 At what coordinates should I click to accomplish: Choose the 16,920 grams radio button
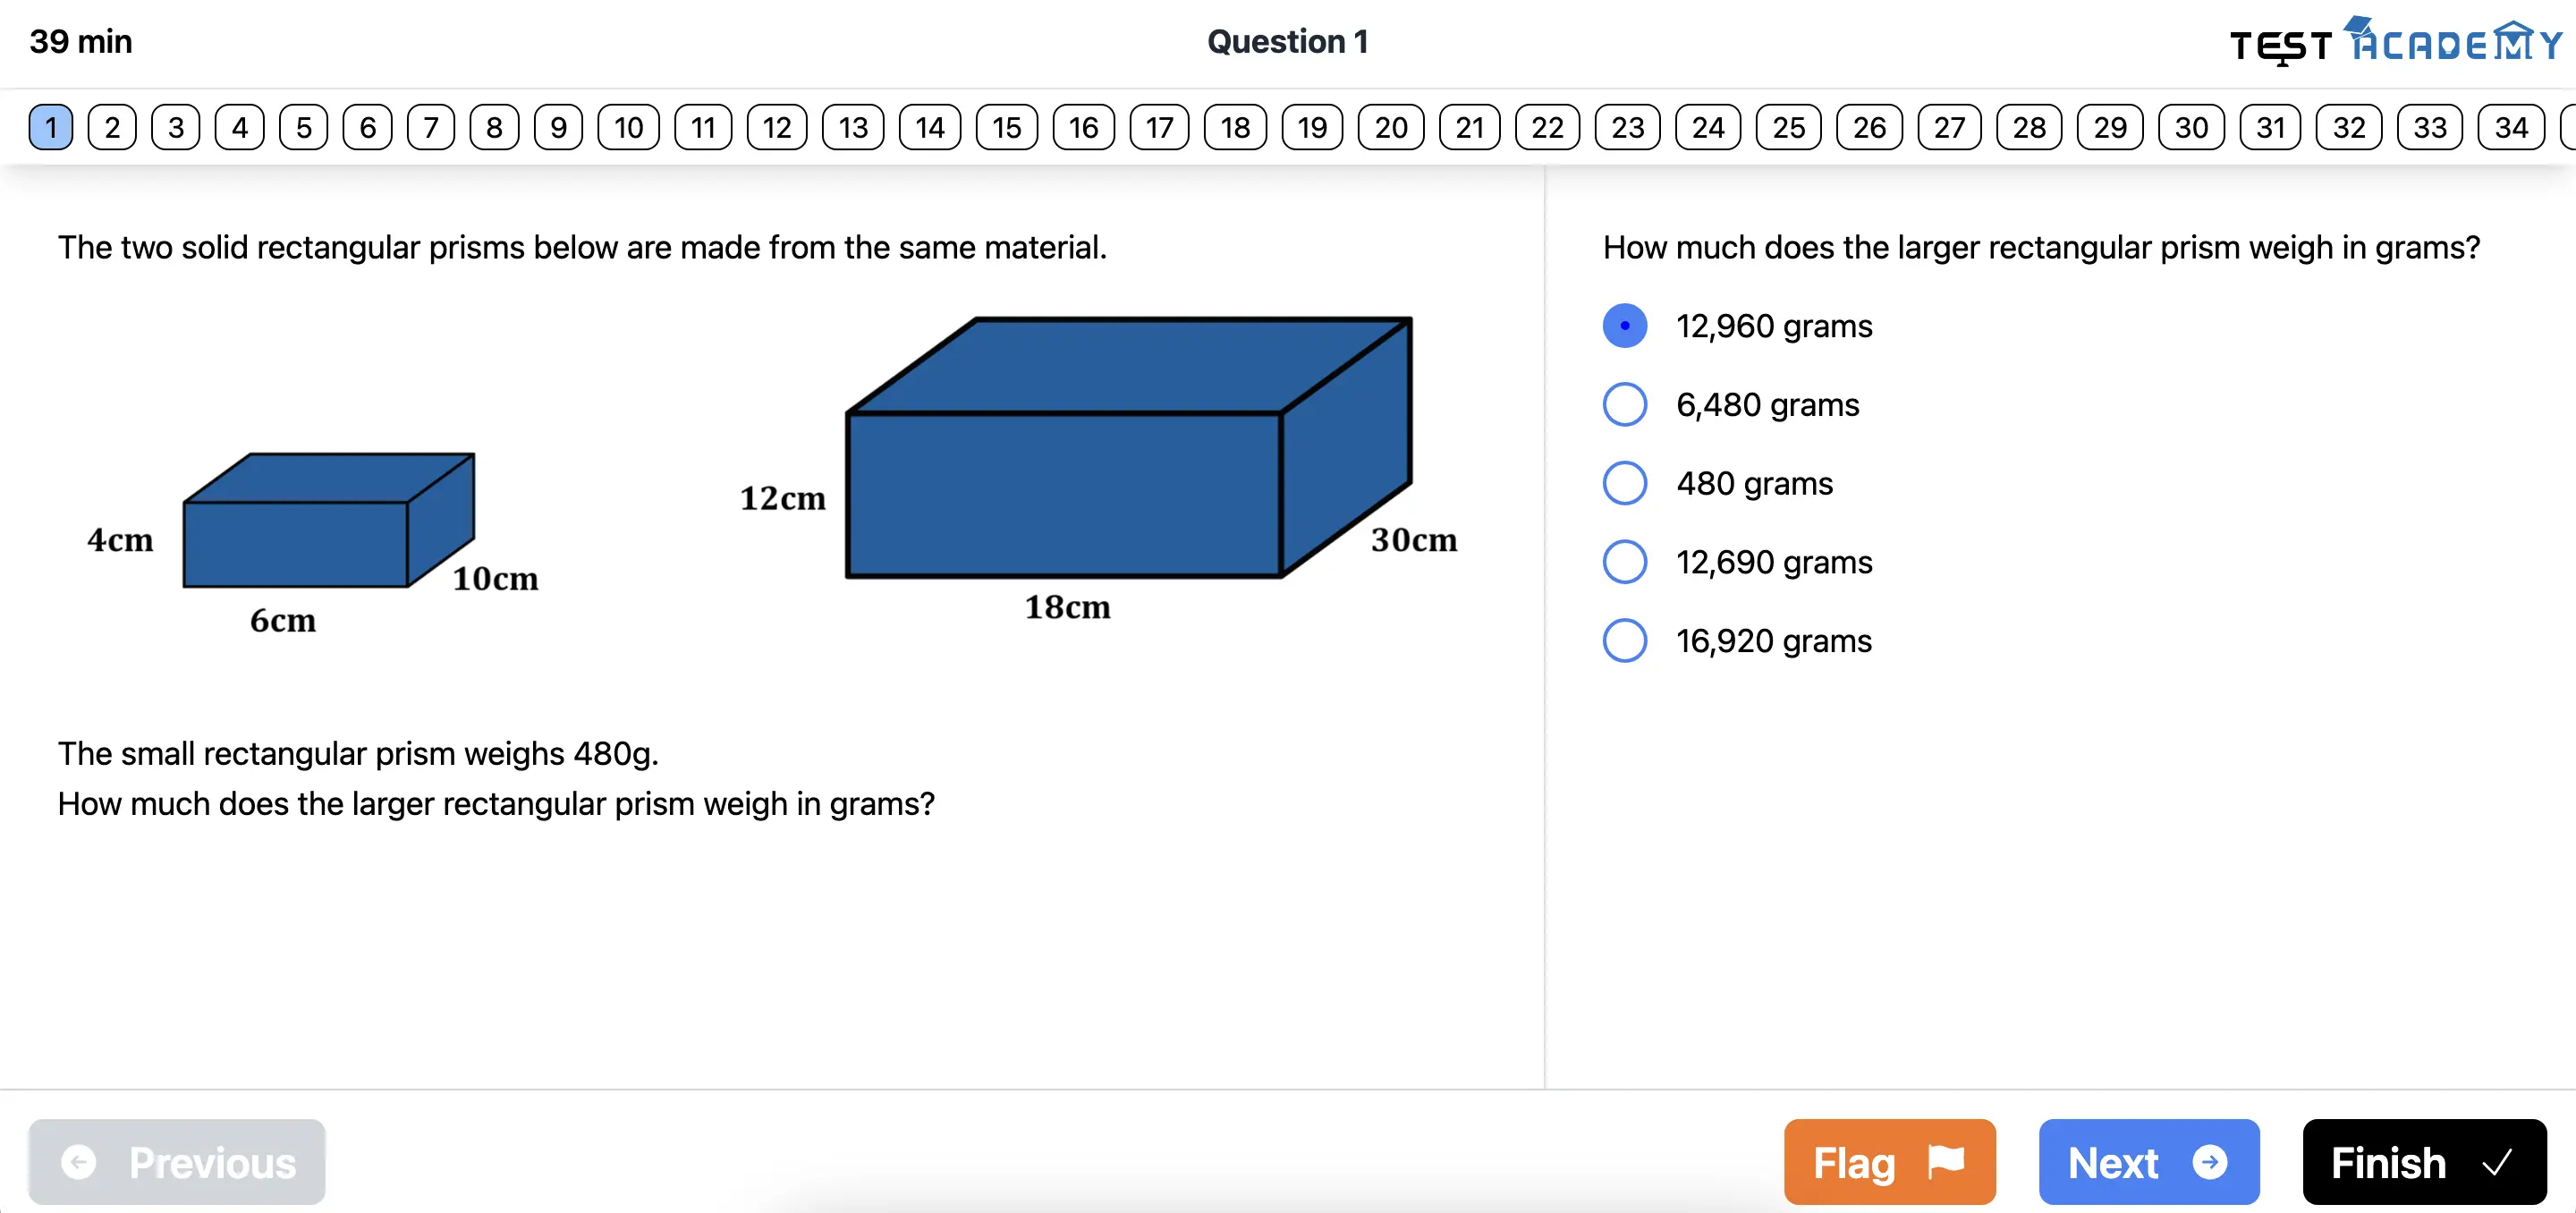(x=1624, y=641)
